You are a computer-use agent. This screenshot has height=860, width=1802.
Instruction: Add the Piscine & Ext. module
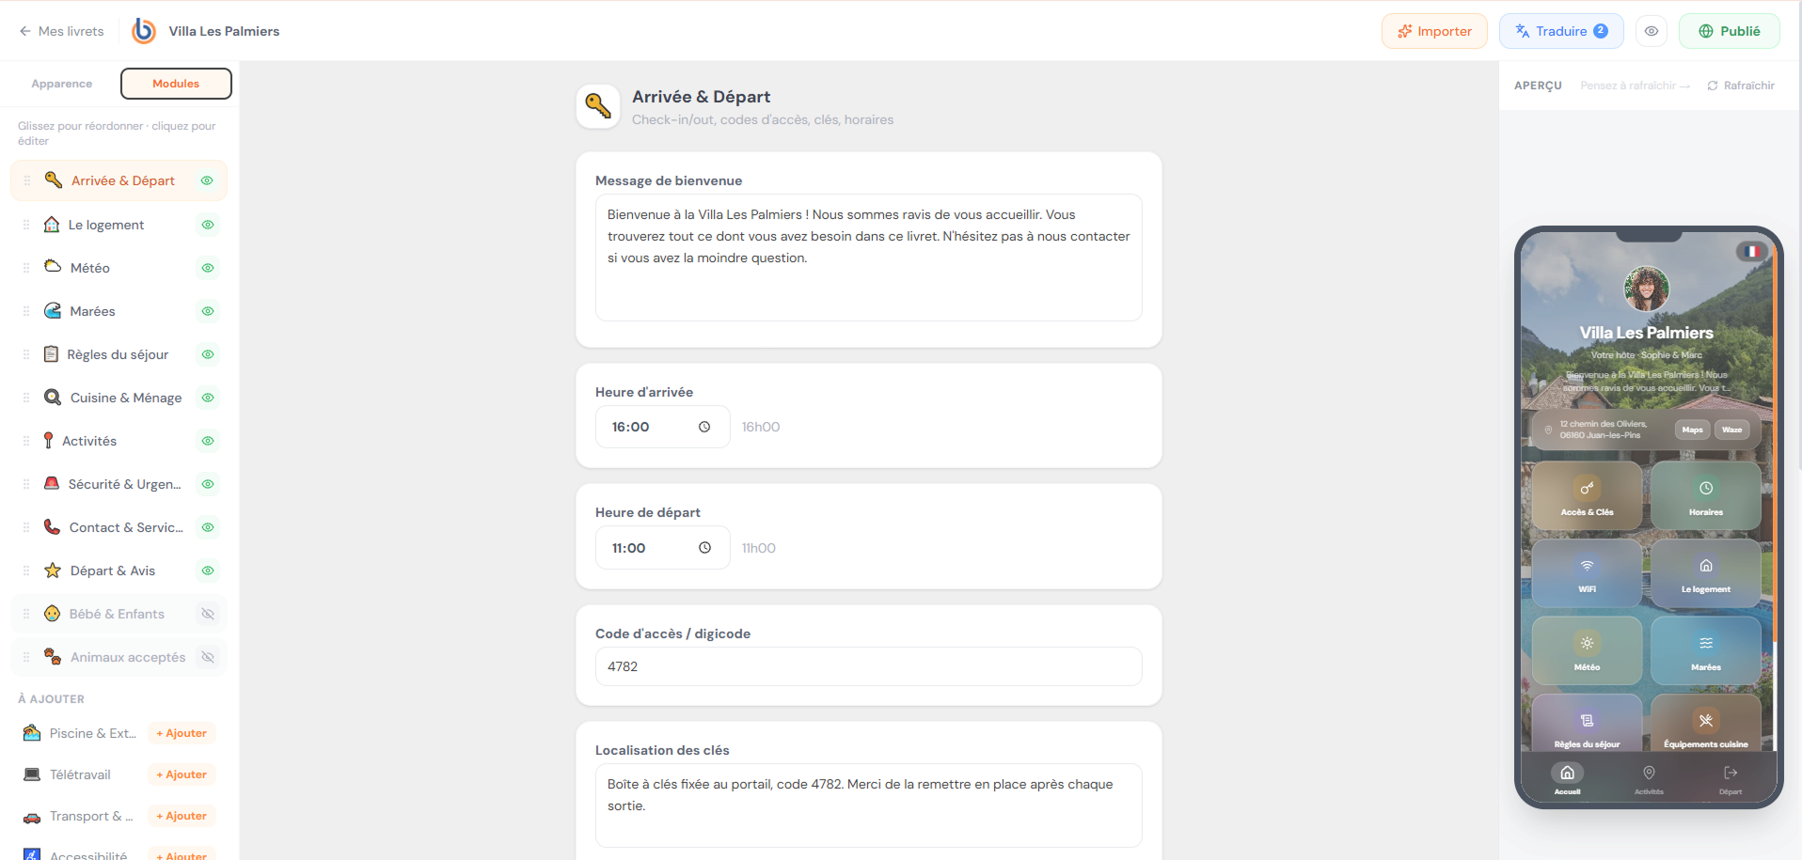[182, 733]
